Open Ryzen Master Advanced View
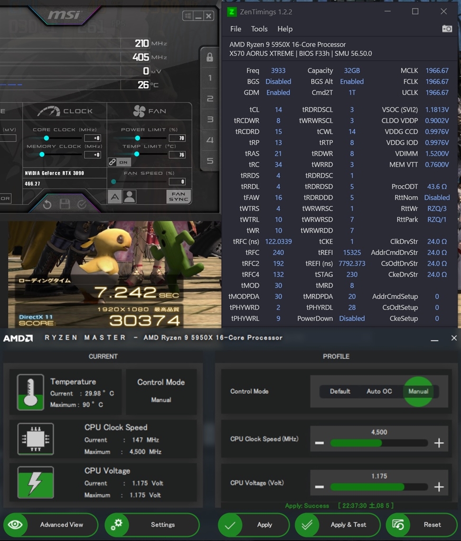 coord(51,525)
